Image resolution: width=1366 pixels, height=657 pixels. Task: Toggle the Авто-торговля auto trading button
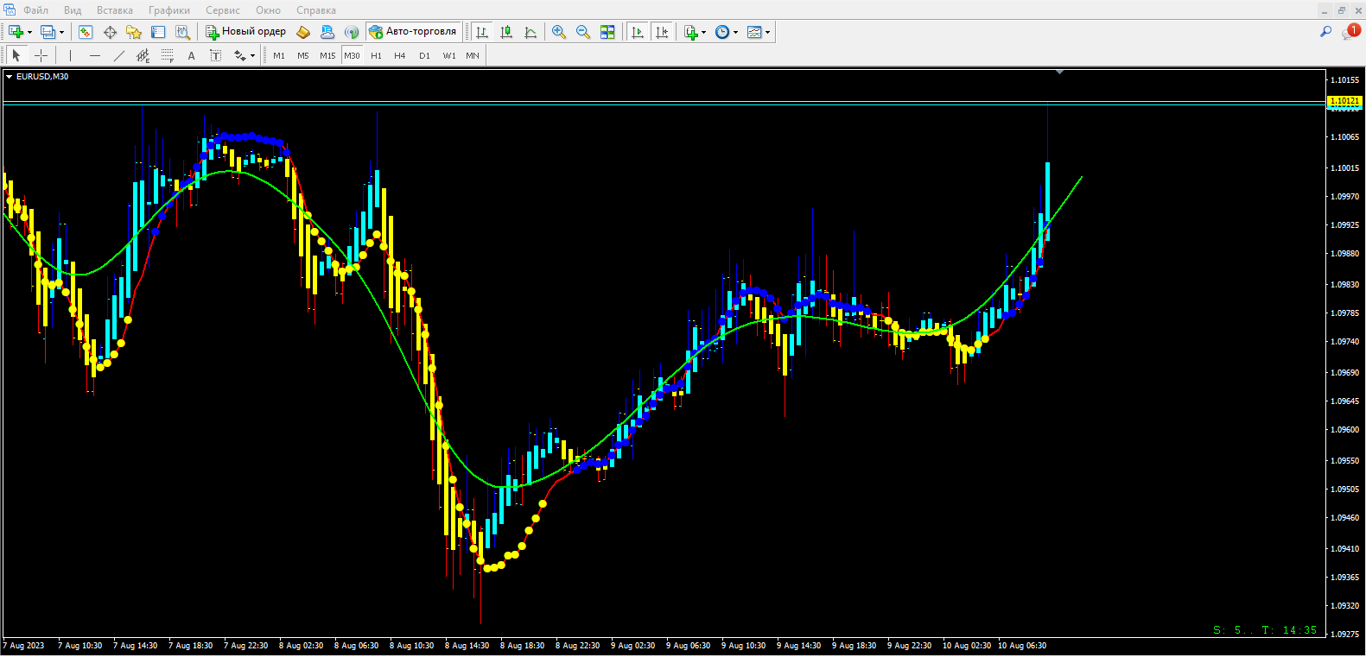pyautogui.click(x=413, y=32)
